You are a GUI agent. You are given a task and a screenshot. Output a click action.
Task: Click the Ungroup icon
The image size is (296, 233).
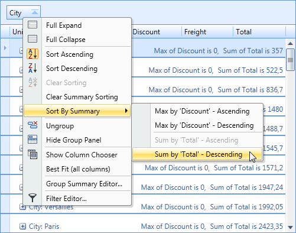point(32,125)
